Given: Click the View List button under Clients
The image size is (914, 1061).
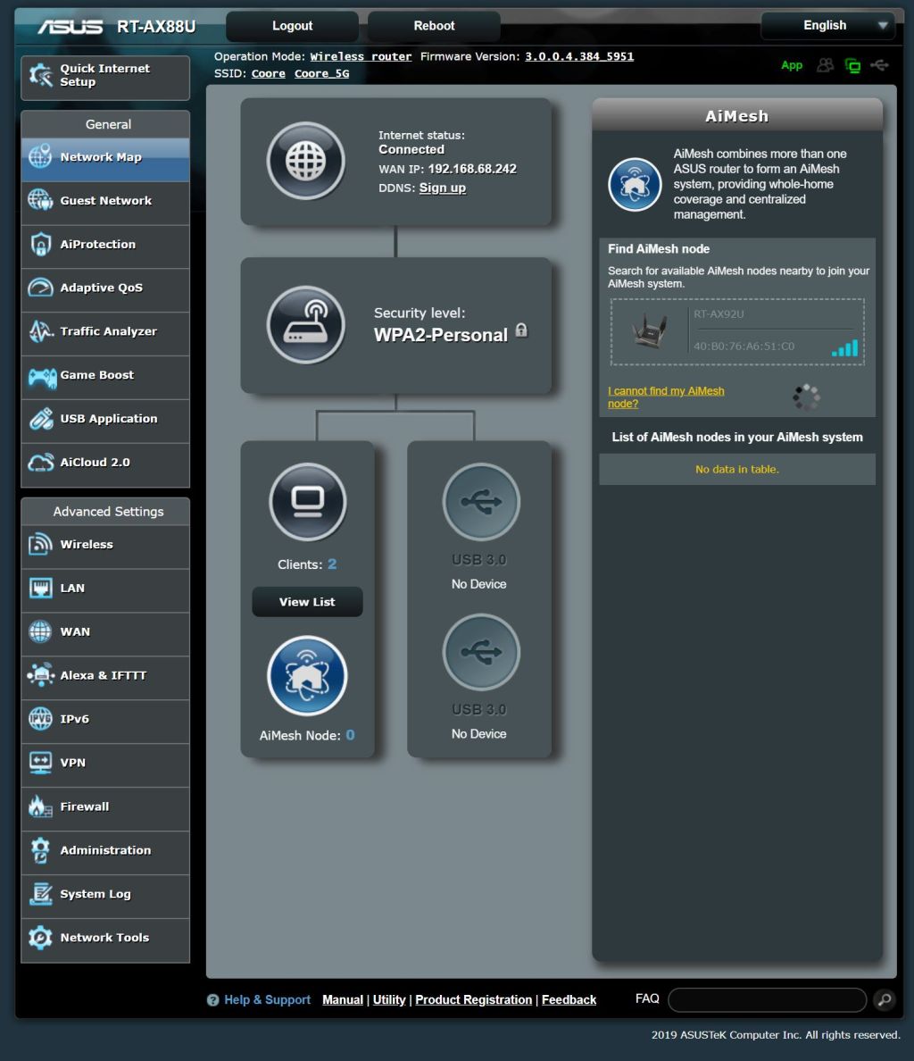Looking at the screenshot, I should coord(308,602).
